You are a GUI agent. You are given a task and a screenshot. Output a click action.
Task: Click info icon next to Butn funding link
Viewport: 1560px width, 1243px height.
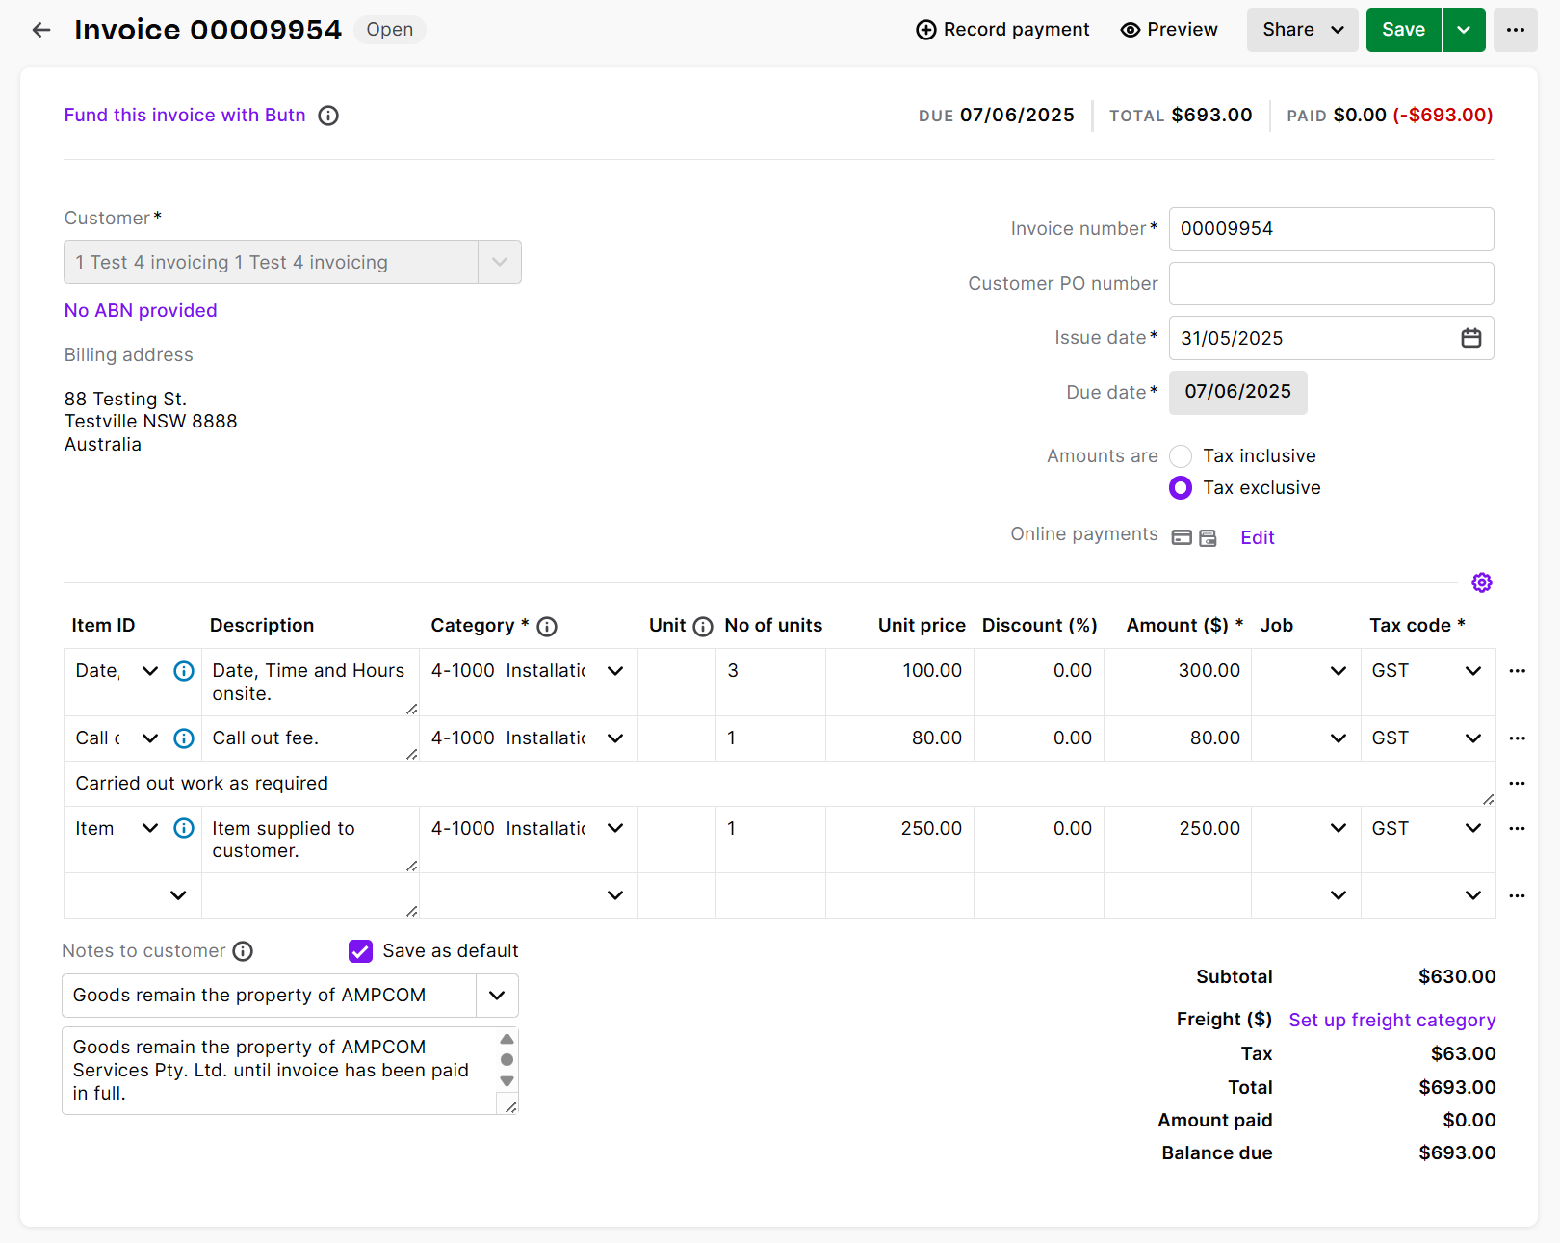click(x=328, y=116)
